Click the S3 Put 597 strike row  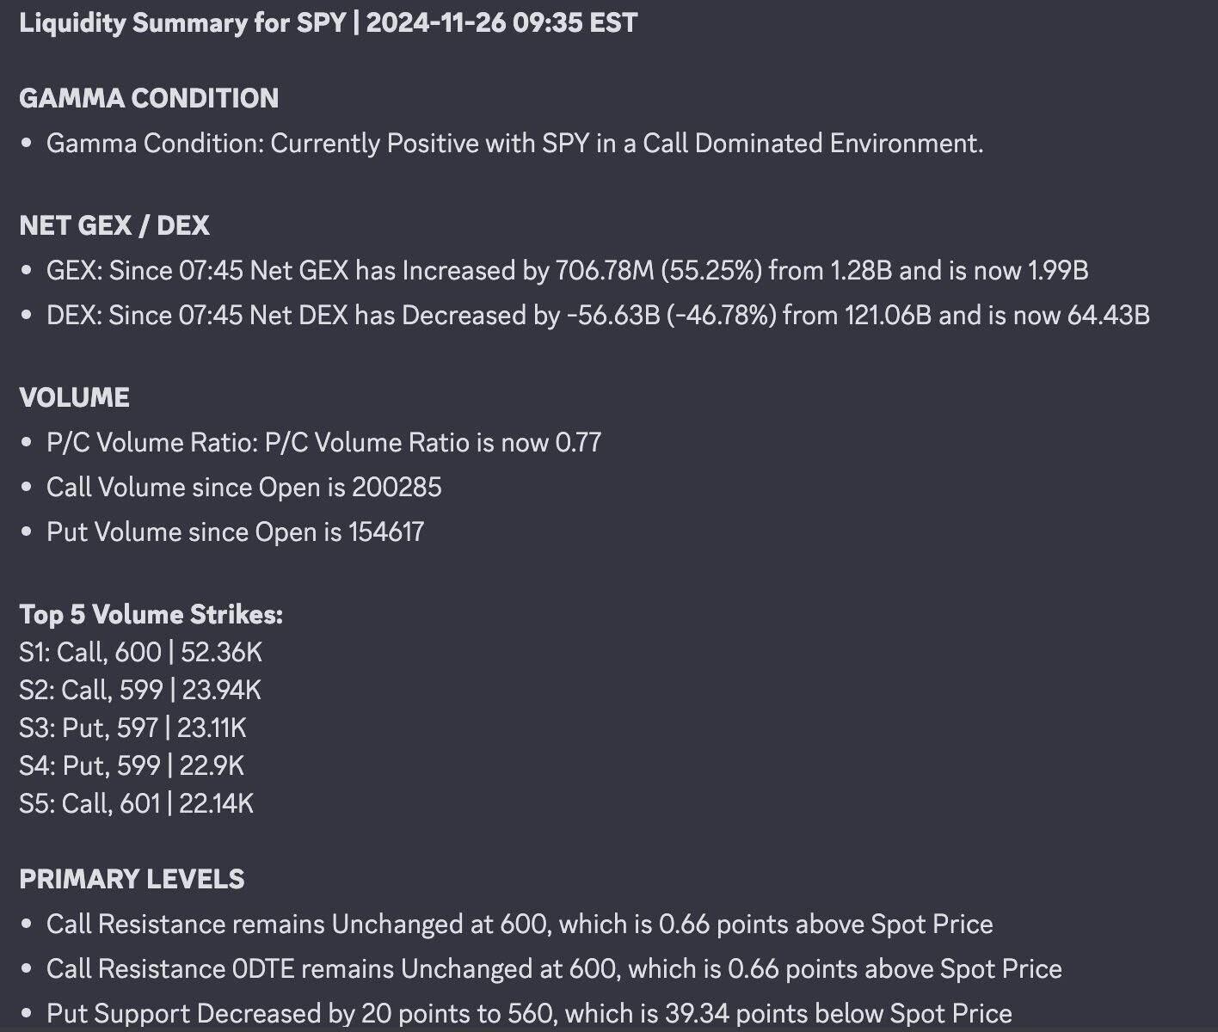(132, 728)
